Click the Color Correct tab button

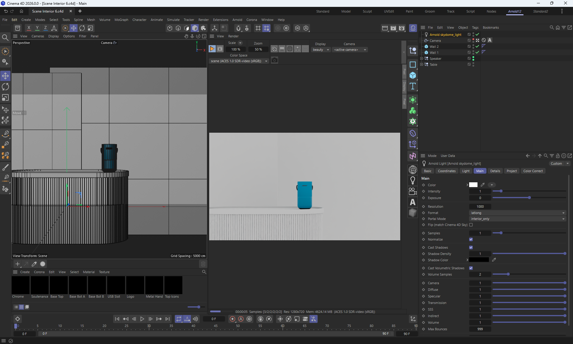533,171
